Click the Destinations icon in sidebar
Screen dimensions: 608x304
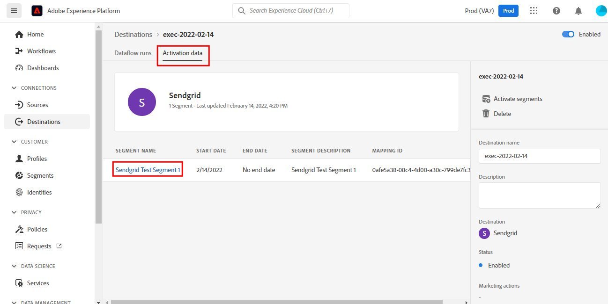pos(19,122)
